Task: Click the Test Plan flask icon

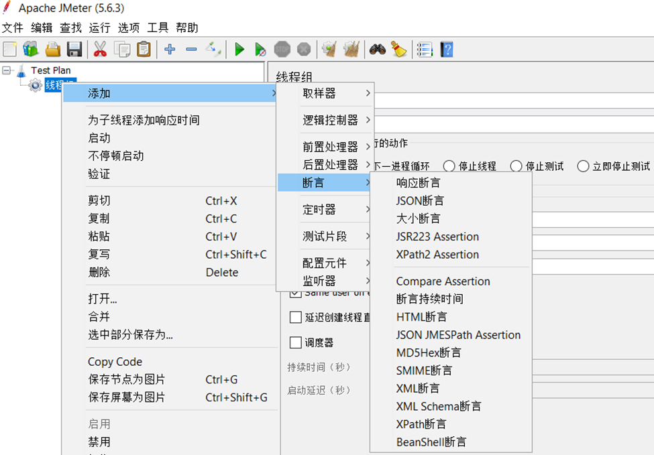Action: (x=21, y=70)
